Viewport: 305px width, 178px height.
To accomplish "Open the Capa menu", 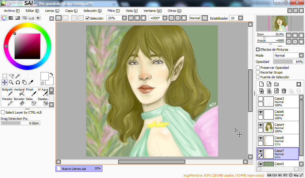I will tap(71, 11).
